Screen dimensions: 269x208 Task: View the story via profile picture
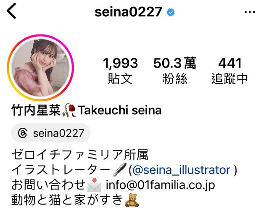click(40, 67)
